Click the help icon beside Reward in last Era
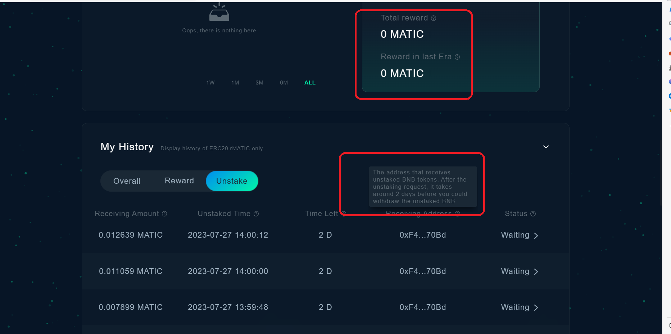This screenshot has width=671, height=334. coord(457,57)
